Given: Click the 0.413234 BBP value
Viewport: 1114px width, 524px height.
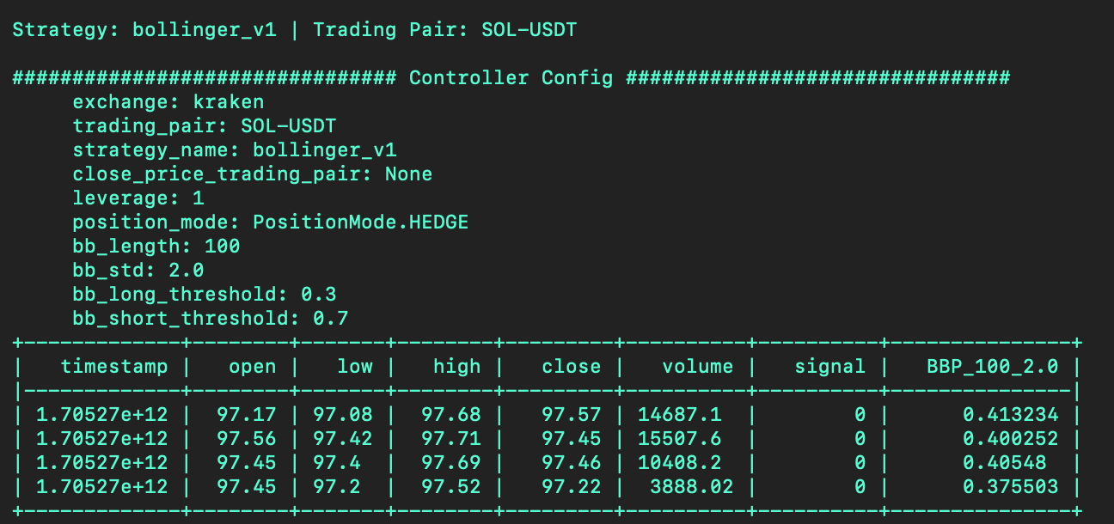Looking at the screenshot, I should pyautogui.click(x=1010, y=415).
